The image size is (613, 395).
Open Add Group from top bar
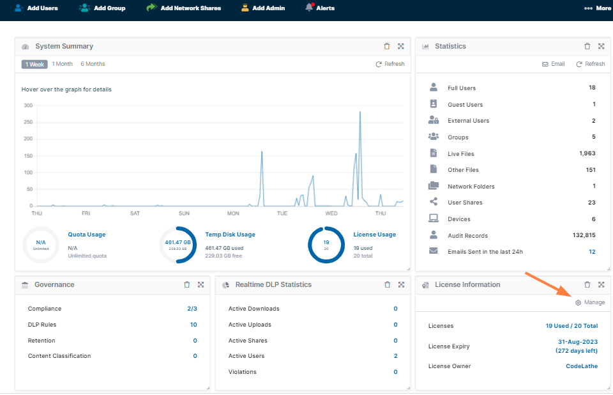pos(84,8)
